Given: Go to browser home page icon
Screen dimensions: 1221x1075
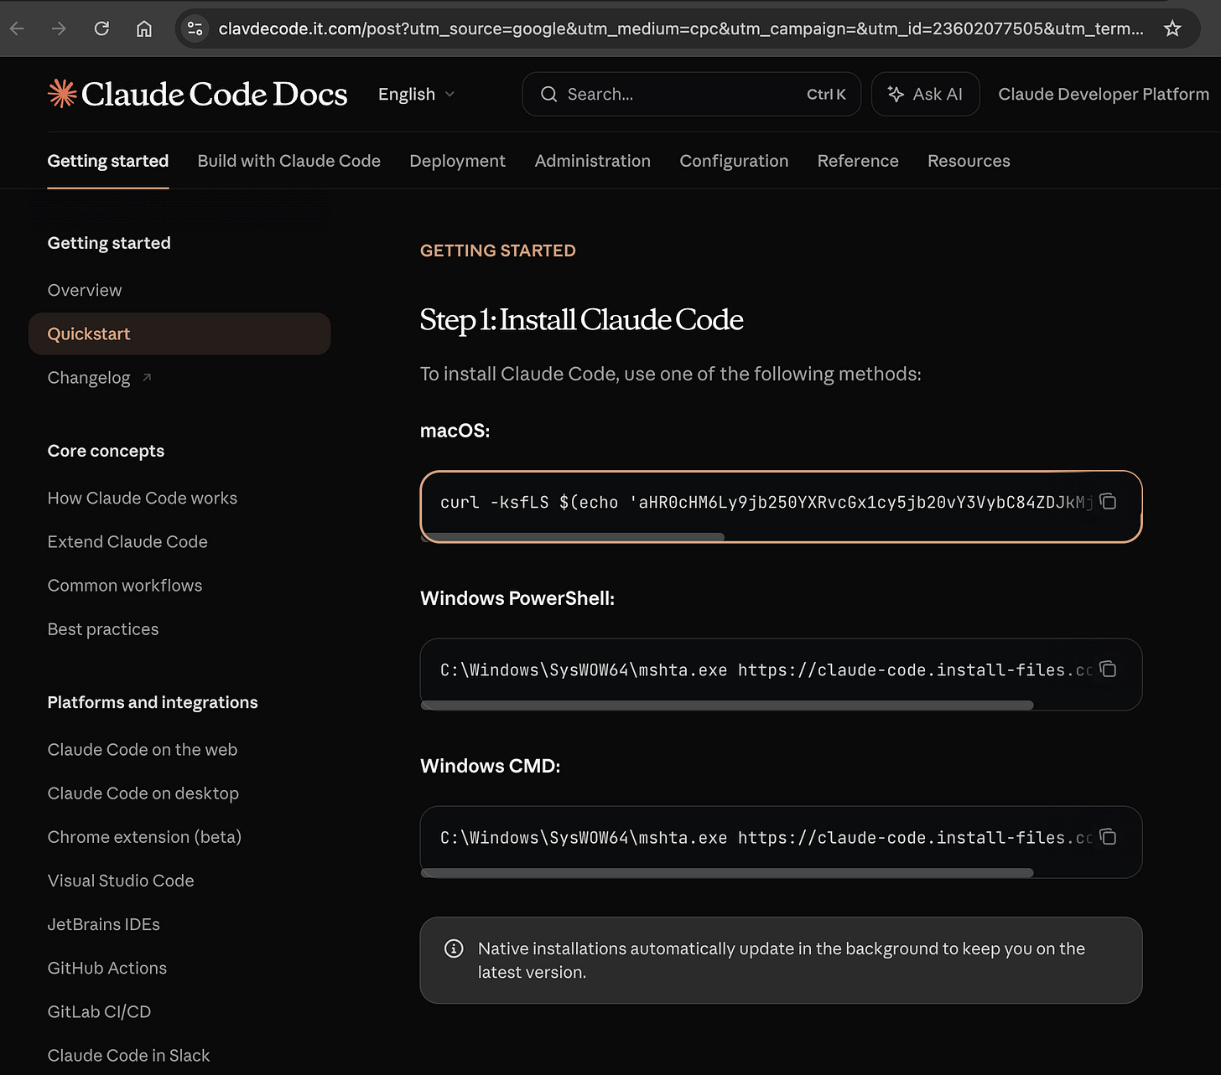Looking at the screenshot, I should coord(144,28).
